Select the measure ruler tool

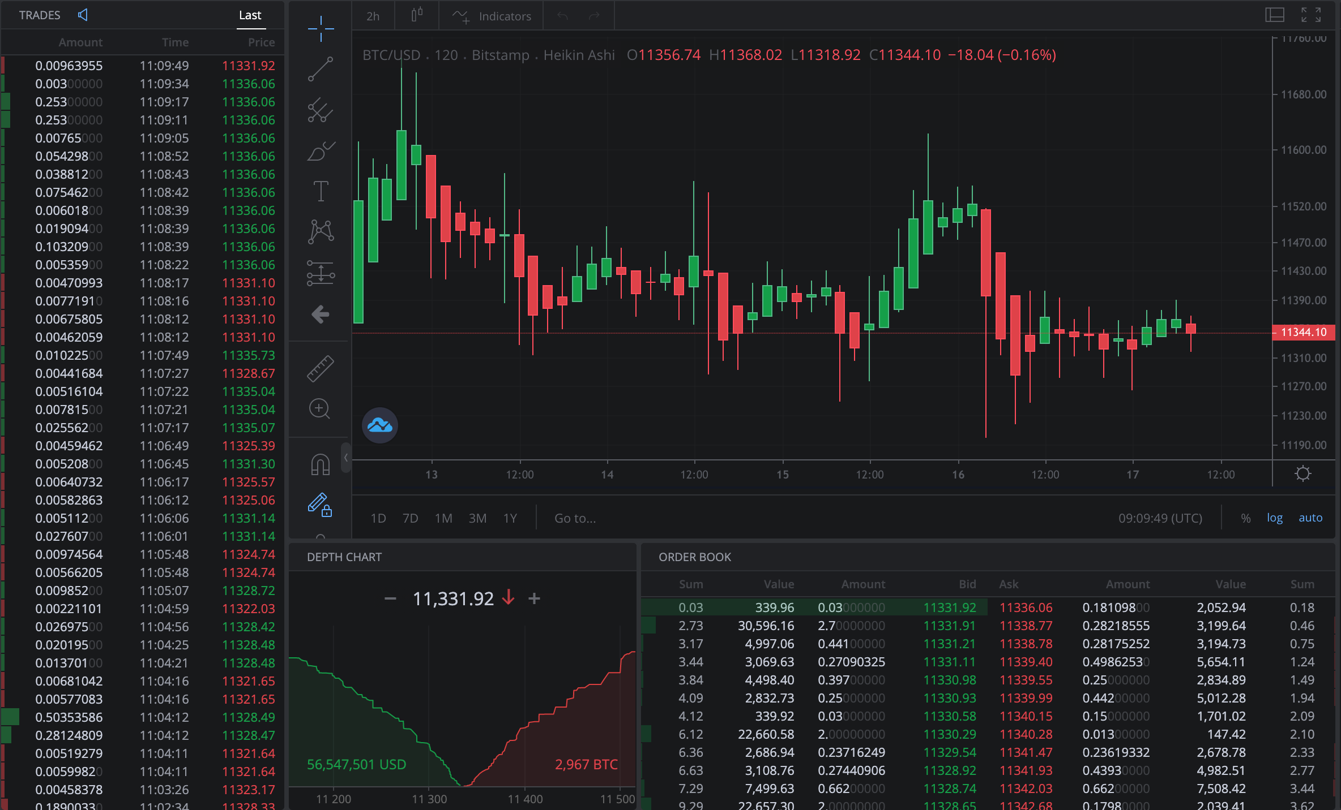pos(321,368)
